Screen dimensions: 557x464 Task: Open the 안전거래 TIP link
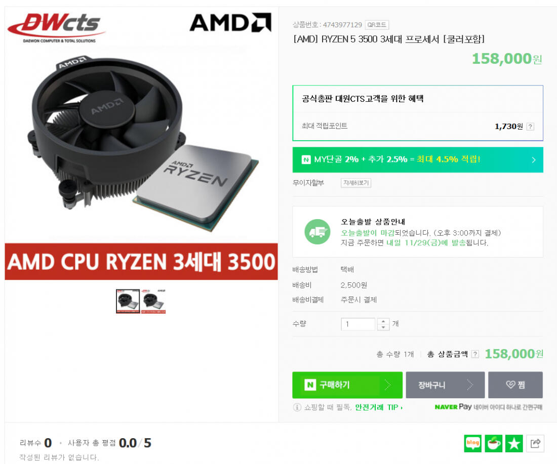(379, 407)
